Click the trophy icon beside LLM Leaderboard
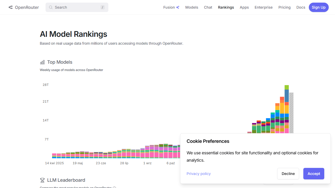Viewport: 335px width, 188px height. [x=42, y=180]
